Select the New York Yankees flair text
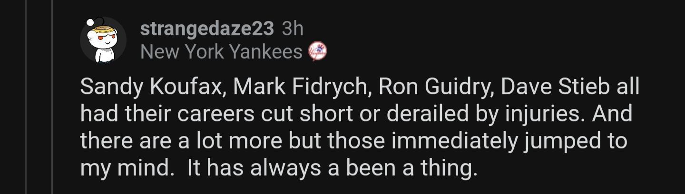685x194 pixels. coord(221,51)
